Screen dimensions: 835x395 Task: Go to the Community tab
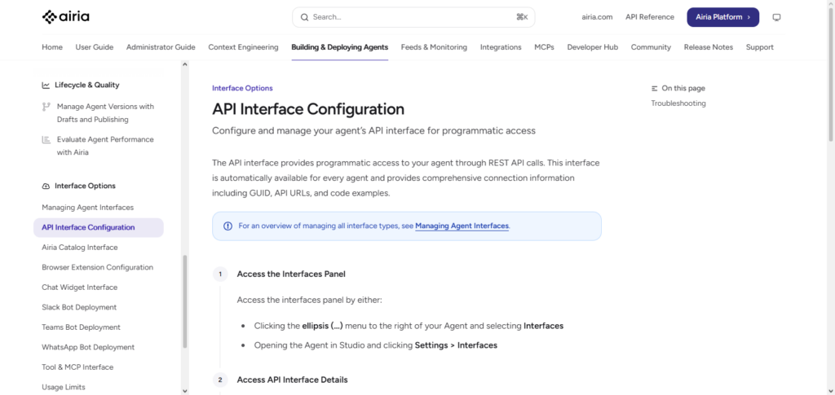coord(651,47)
